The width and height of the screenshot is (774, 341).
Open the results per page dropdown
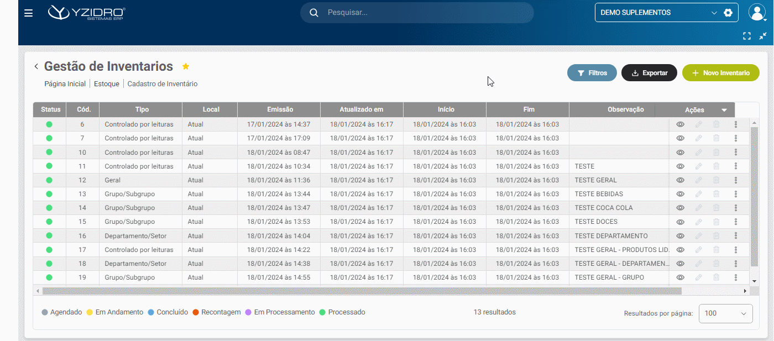(725, 313)
